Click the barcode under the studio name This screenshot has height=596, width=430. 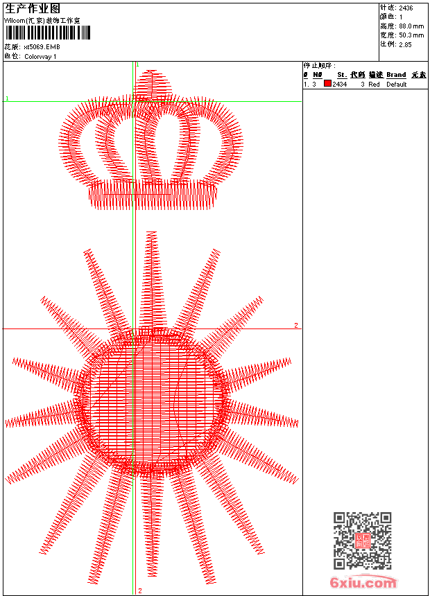point(48,33)
